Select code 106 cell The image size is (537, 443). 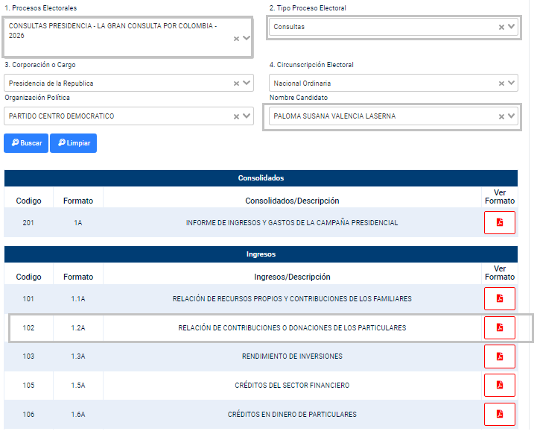point(28,415)
